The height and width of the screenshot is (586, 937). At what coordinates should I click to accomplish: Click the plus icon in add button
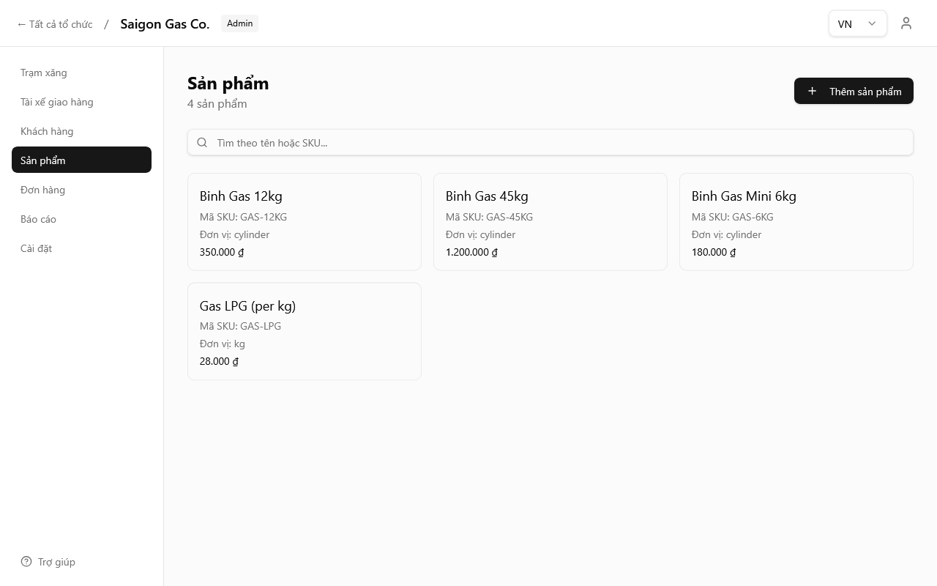tap(812, 91)
